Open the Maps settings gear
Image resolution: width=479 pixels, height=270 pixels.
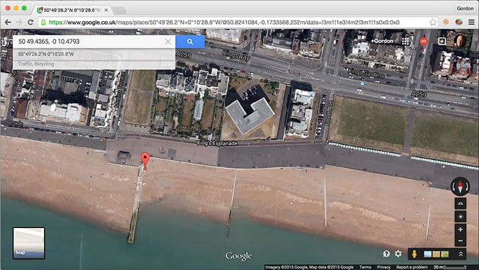[398, 254]
